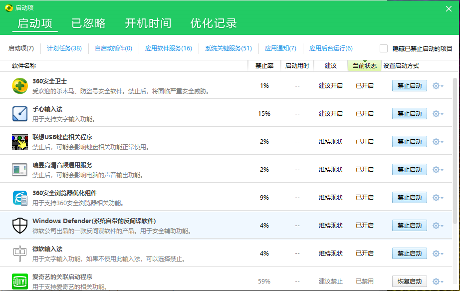Screen dimensions: 460x291
Task: Click 禁止启动 for 瑞昱高清音频通用服务
Action: 410,169
